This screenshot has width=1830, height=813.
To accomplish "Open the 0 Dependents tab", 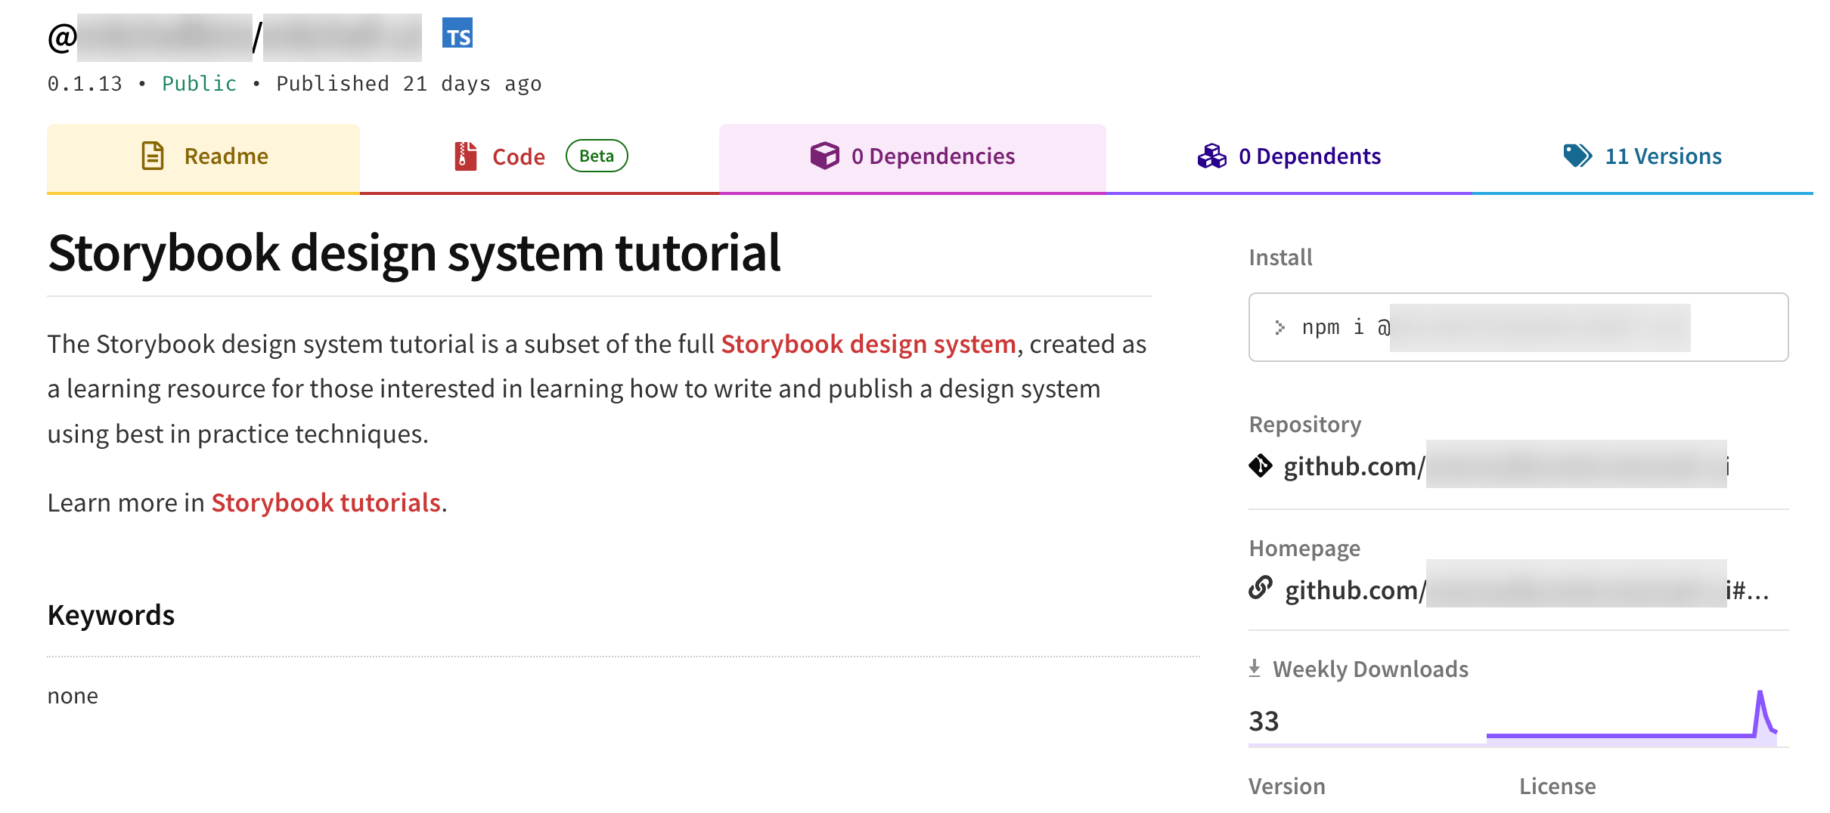I will tap(1289, 157).
